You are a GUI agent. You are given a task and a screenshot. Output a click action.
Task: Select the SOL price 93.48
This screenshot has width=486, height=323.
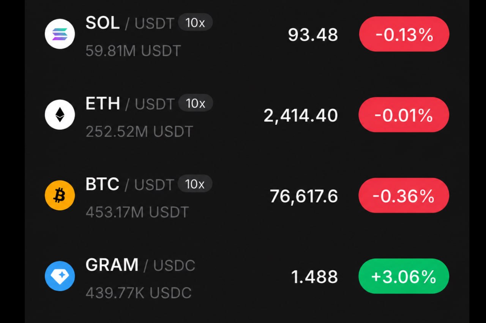click(x=313, y=35)
